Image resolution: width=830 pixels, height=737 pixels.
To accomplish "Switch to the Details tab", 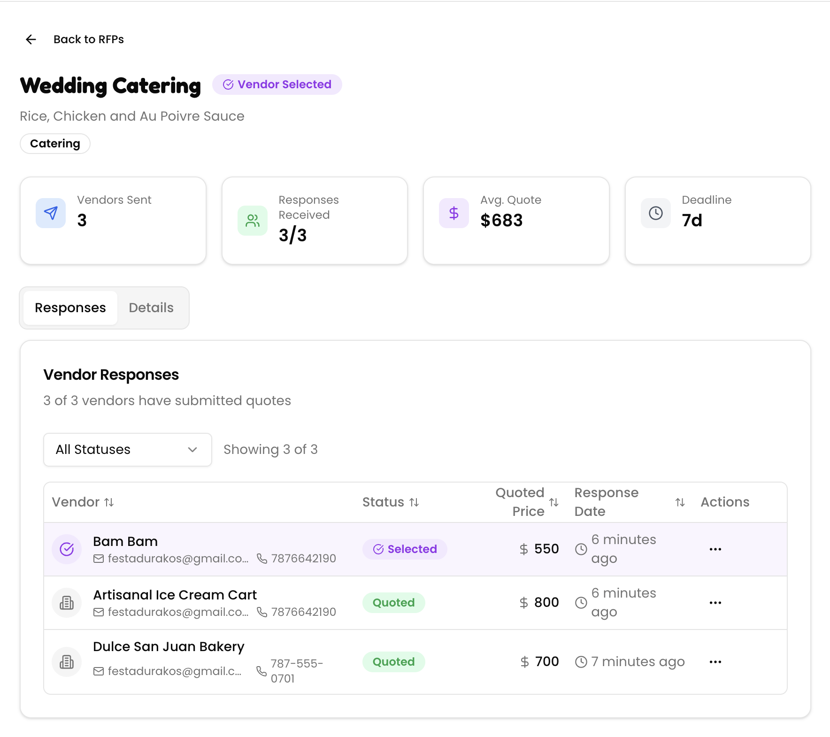I will click(x=151, y=308).
